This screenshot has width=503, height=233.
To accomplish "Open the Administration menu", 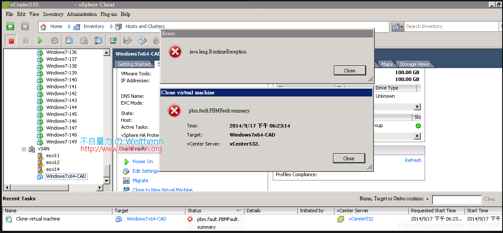I will coord(82,14).
